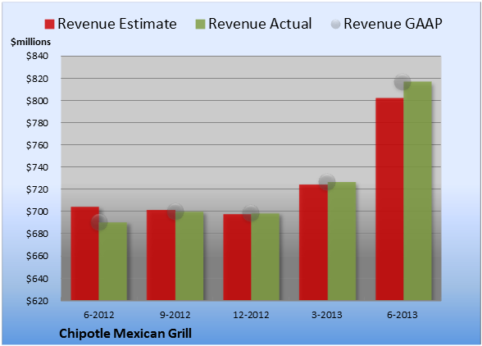Screen dimensions: 482x346
Task: Click the '$millions' axis unit label
Action: (x=31, y=42)
